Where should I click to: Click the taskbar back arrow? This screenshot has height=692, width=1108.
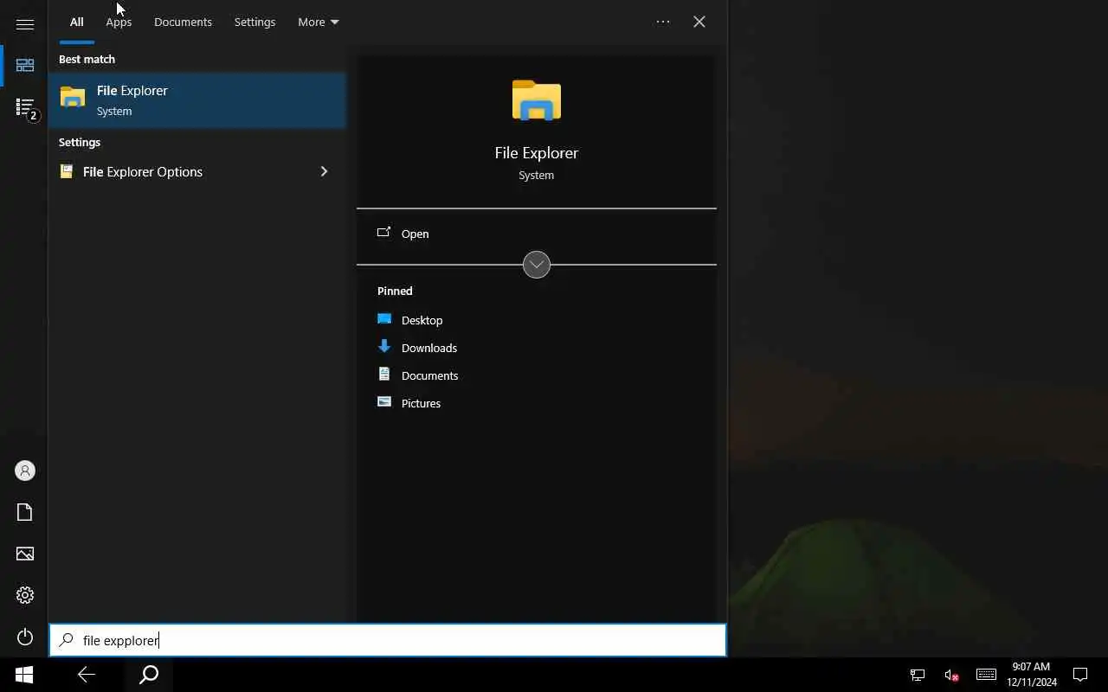pyautogui.click(x=86, y=675)
